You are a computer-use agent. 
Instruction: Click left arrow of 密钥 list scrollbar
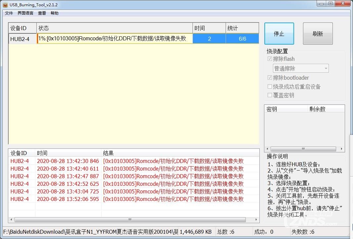267,149
